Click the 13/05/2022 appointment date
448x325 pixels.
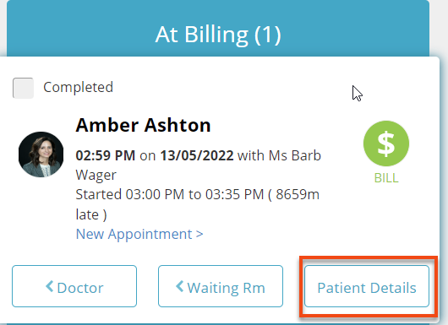[x=197, y=155]
